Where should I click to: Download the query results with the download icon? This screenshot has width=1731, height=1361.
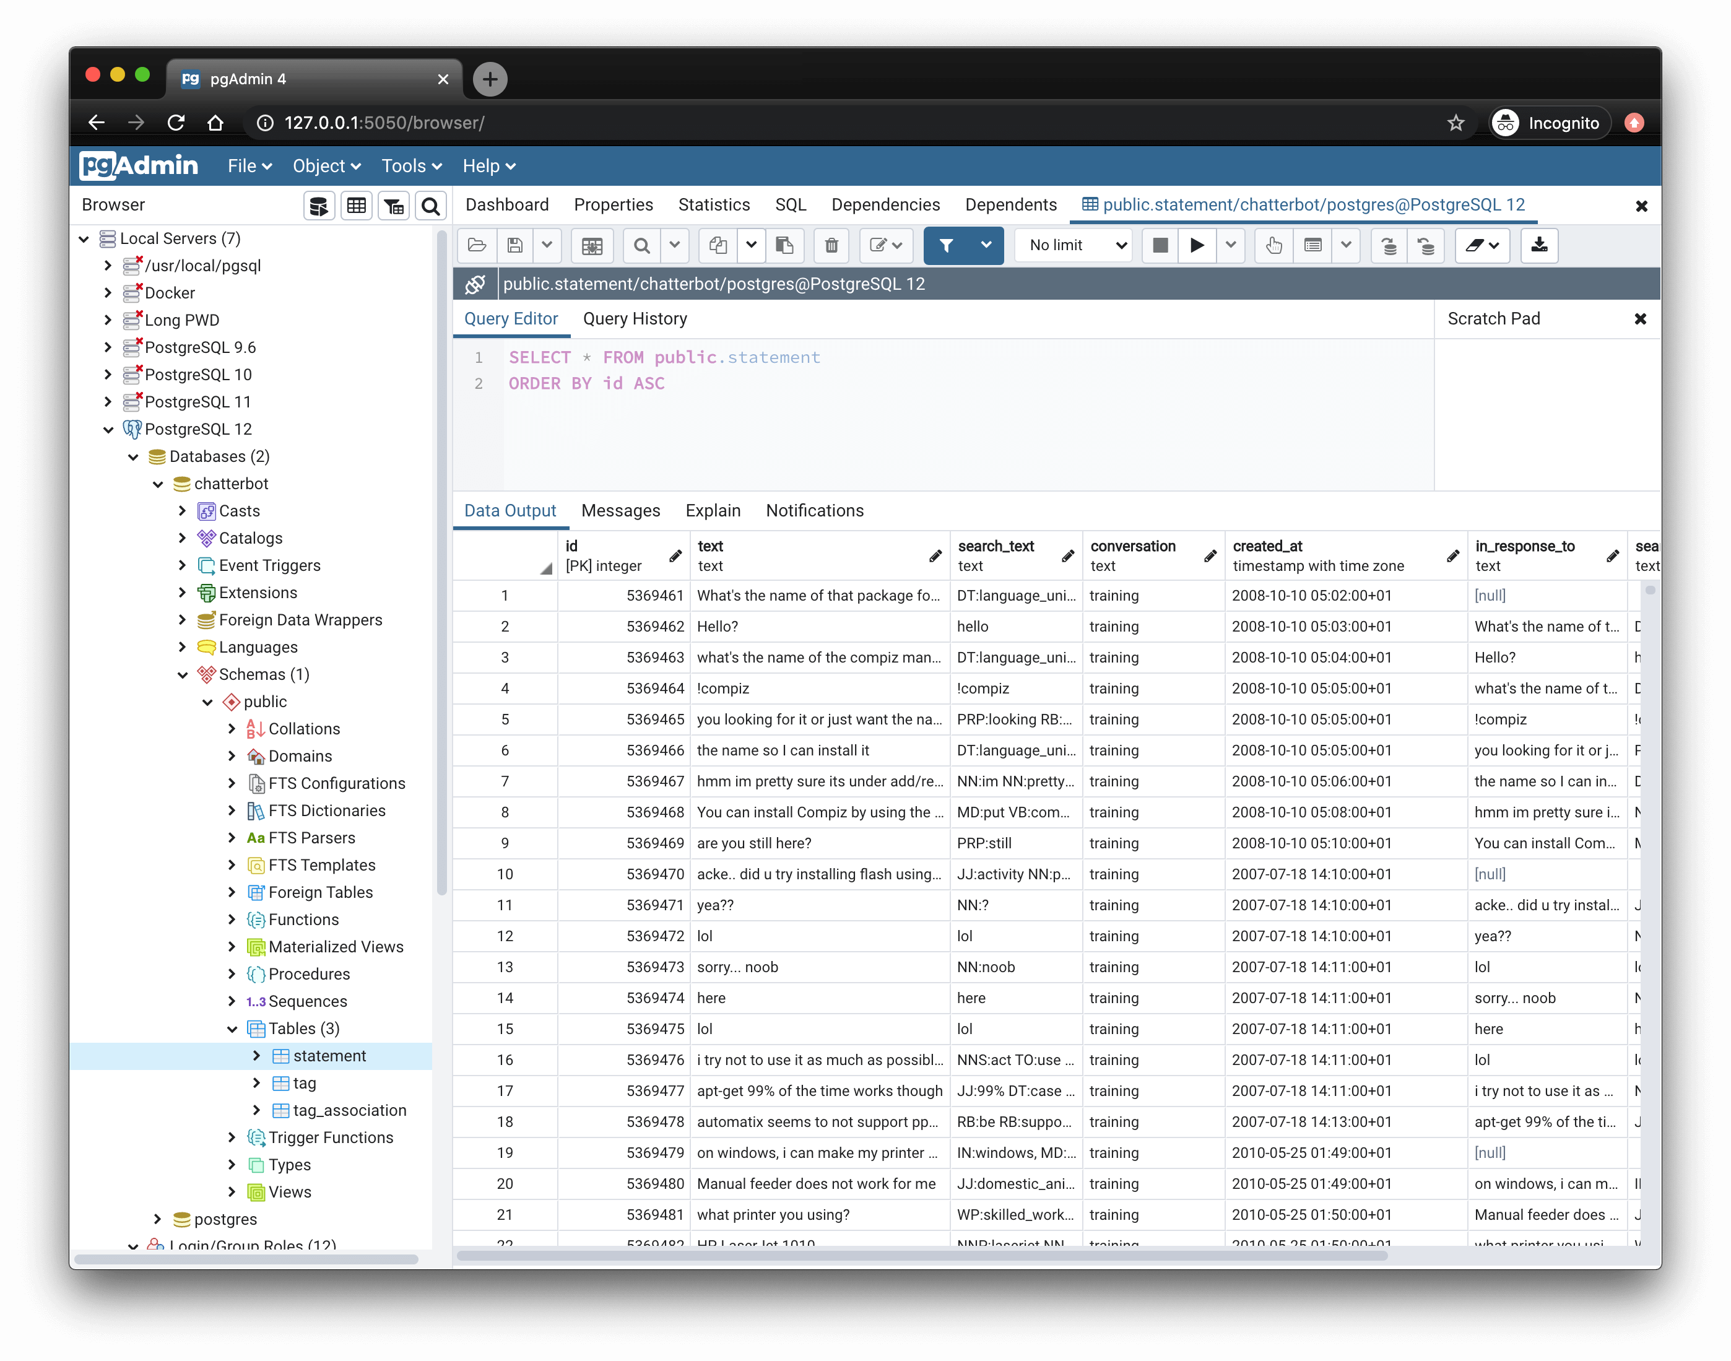pos(1539,245)
